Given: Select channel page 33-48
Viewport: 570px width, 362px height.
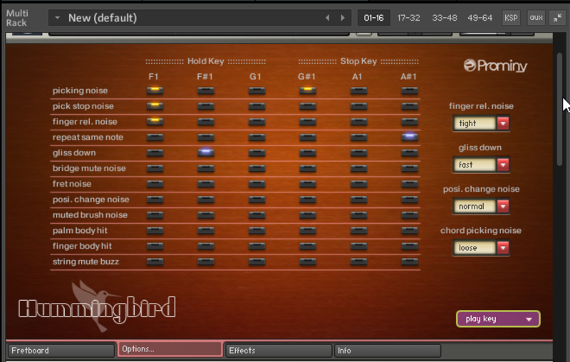Looking at the screenshot, I should tap(444, 17).
